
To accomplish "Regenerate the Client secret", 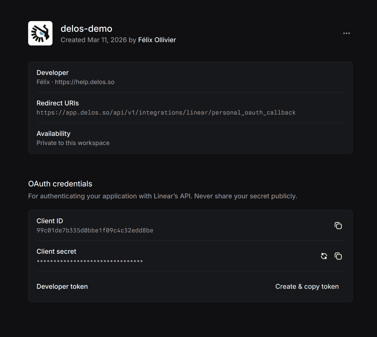I will pyautogui.click(x=324, y=256).
